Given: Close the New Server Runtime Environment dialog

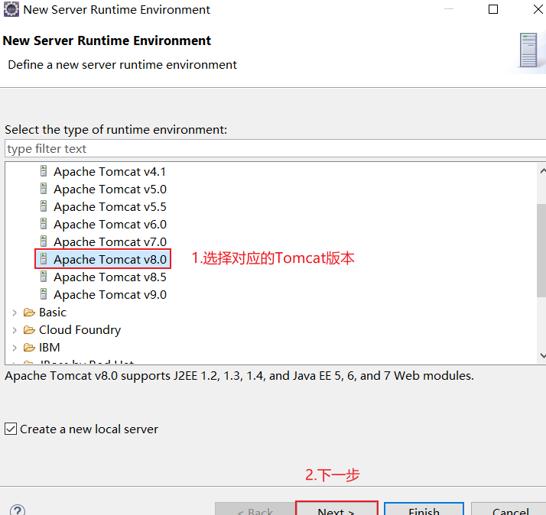Looking at the screenshot, I should pyautogui.click(x=538, y=9).
